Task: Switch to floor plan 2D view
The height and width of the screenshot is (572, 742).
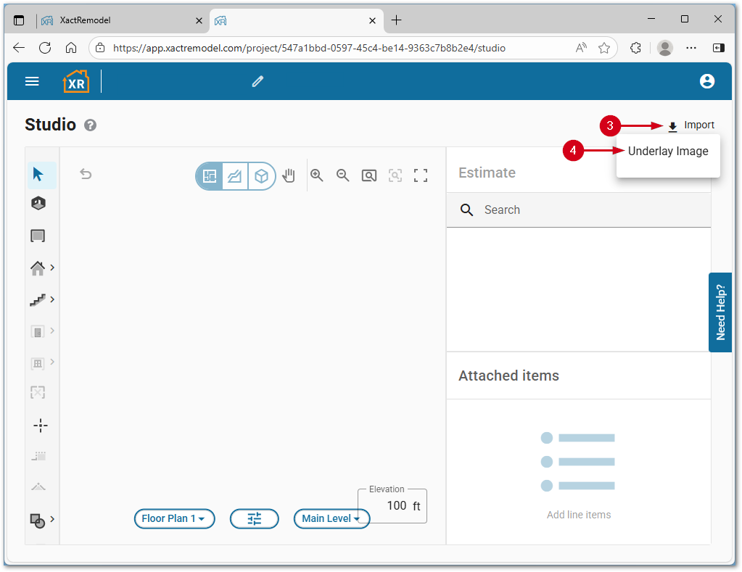Action: tap(210, 176)
